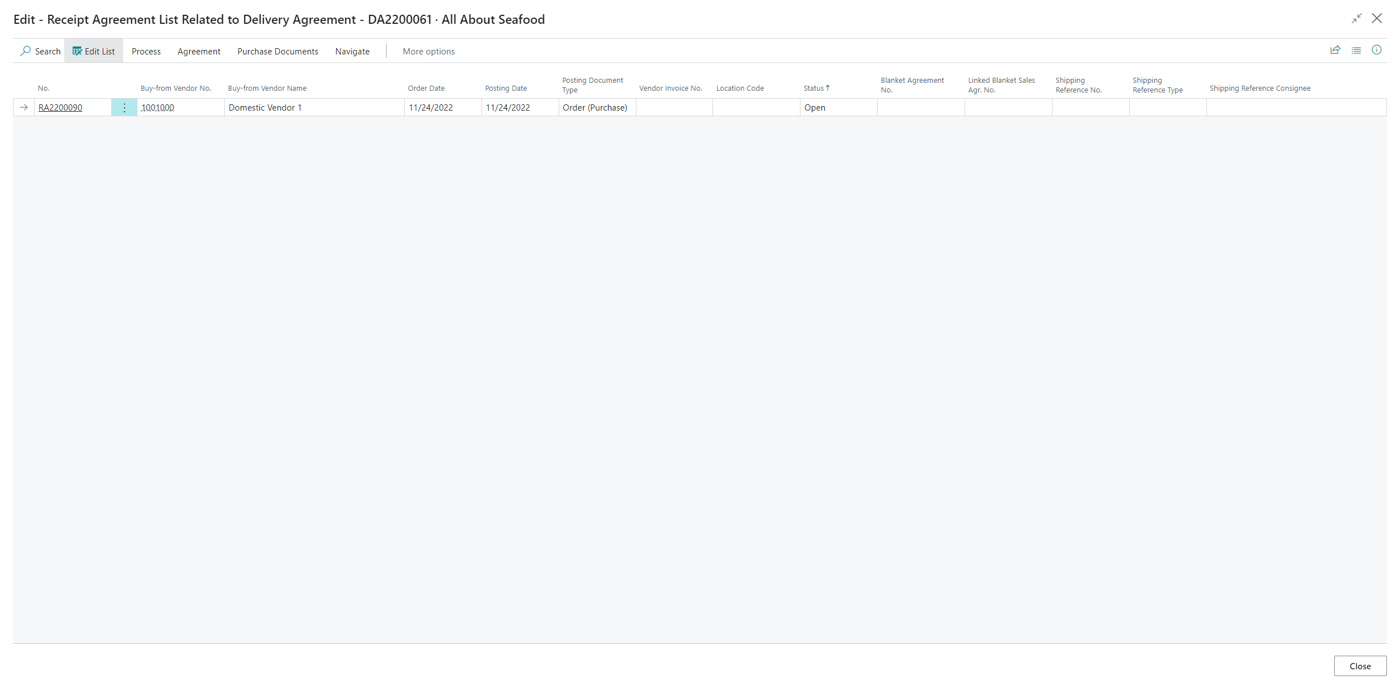Click Shipping Reference No. column header

pyautogui.click(x=1079, y=85)
